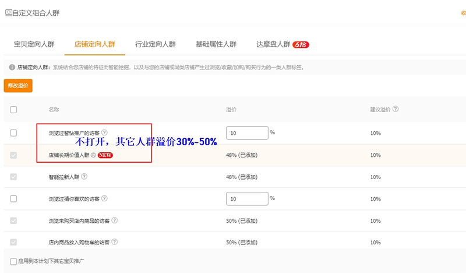Click the info icon before 店铺定向人群 description
The image size is (466, 273).
[x=12, y=68]
